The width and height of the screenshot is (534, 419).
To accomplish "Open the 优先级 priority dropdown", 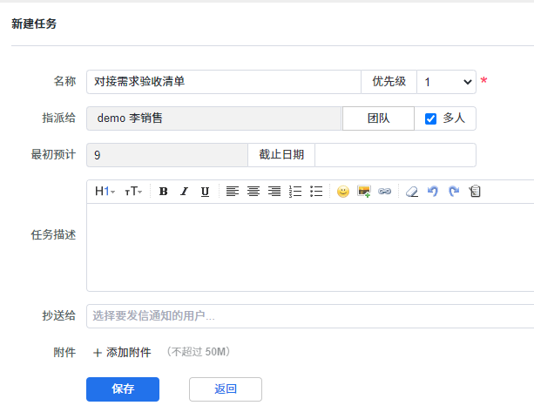I will pos(446,82).
